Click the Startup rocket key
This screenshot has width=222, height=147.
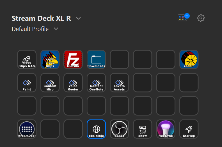189,129
